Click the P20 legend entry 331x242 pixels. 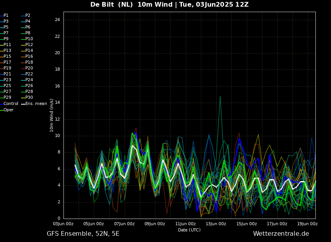pyautogui.click(x=29, y=68)
